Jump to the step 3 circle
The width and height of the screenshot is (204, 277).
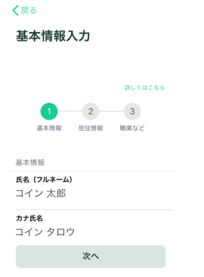coord(132,111)
